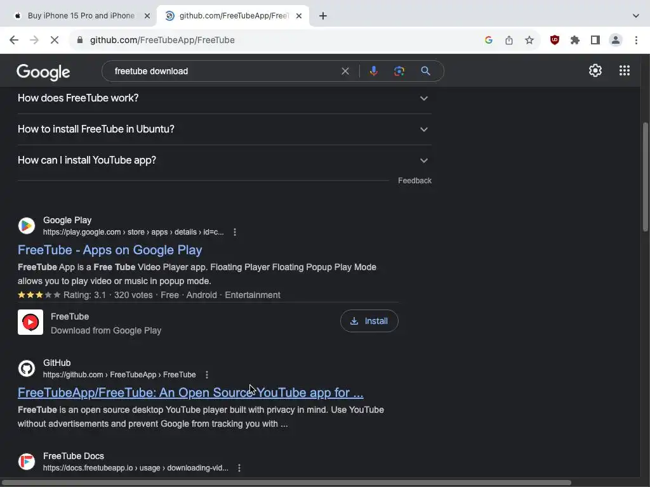Open the uBlock Origin extension

point(555,40)
